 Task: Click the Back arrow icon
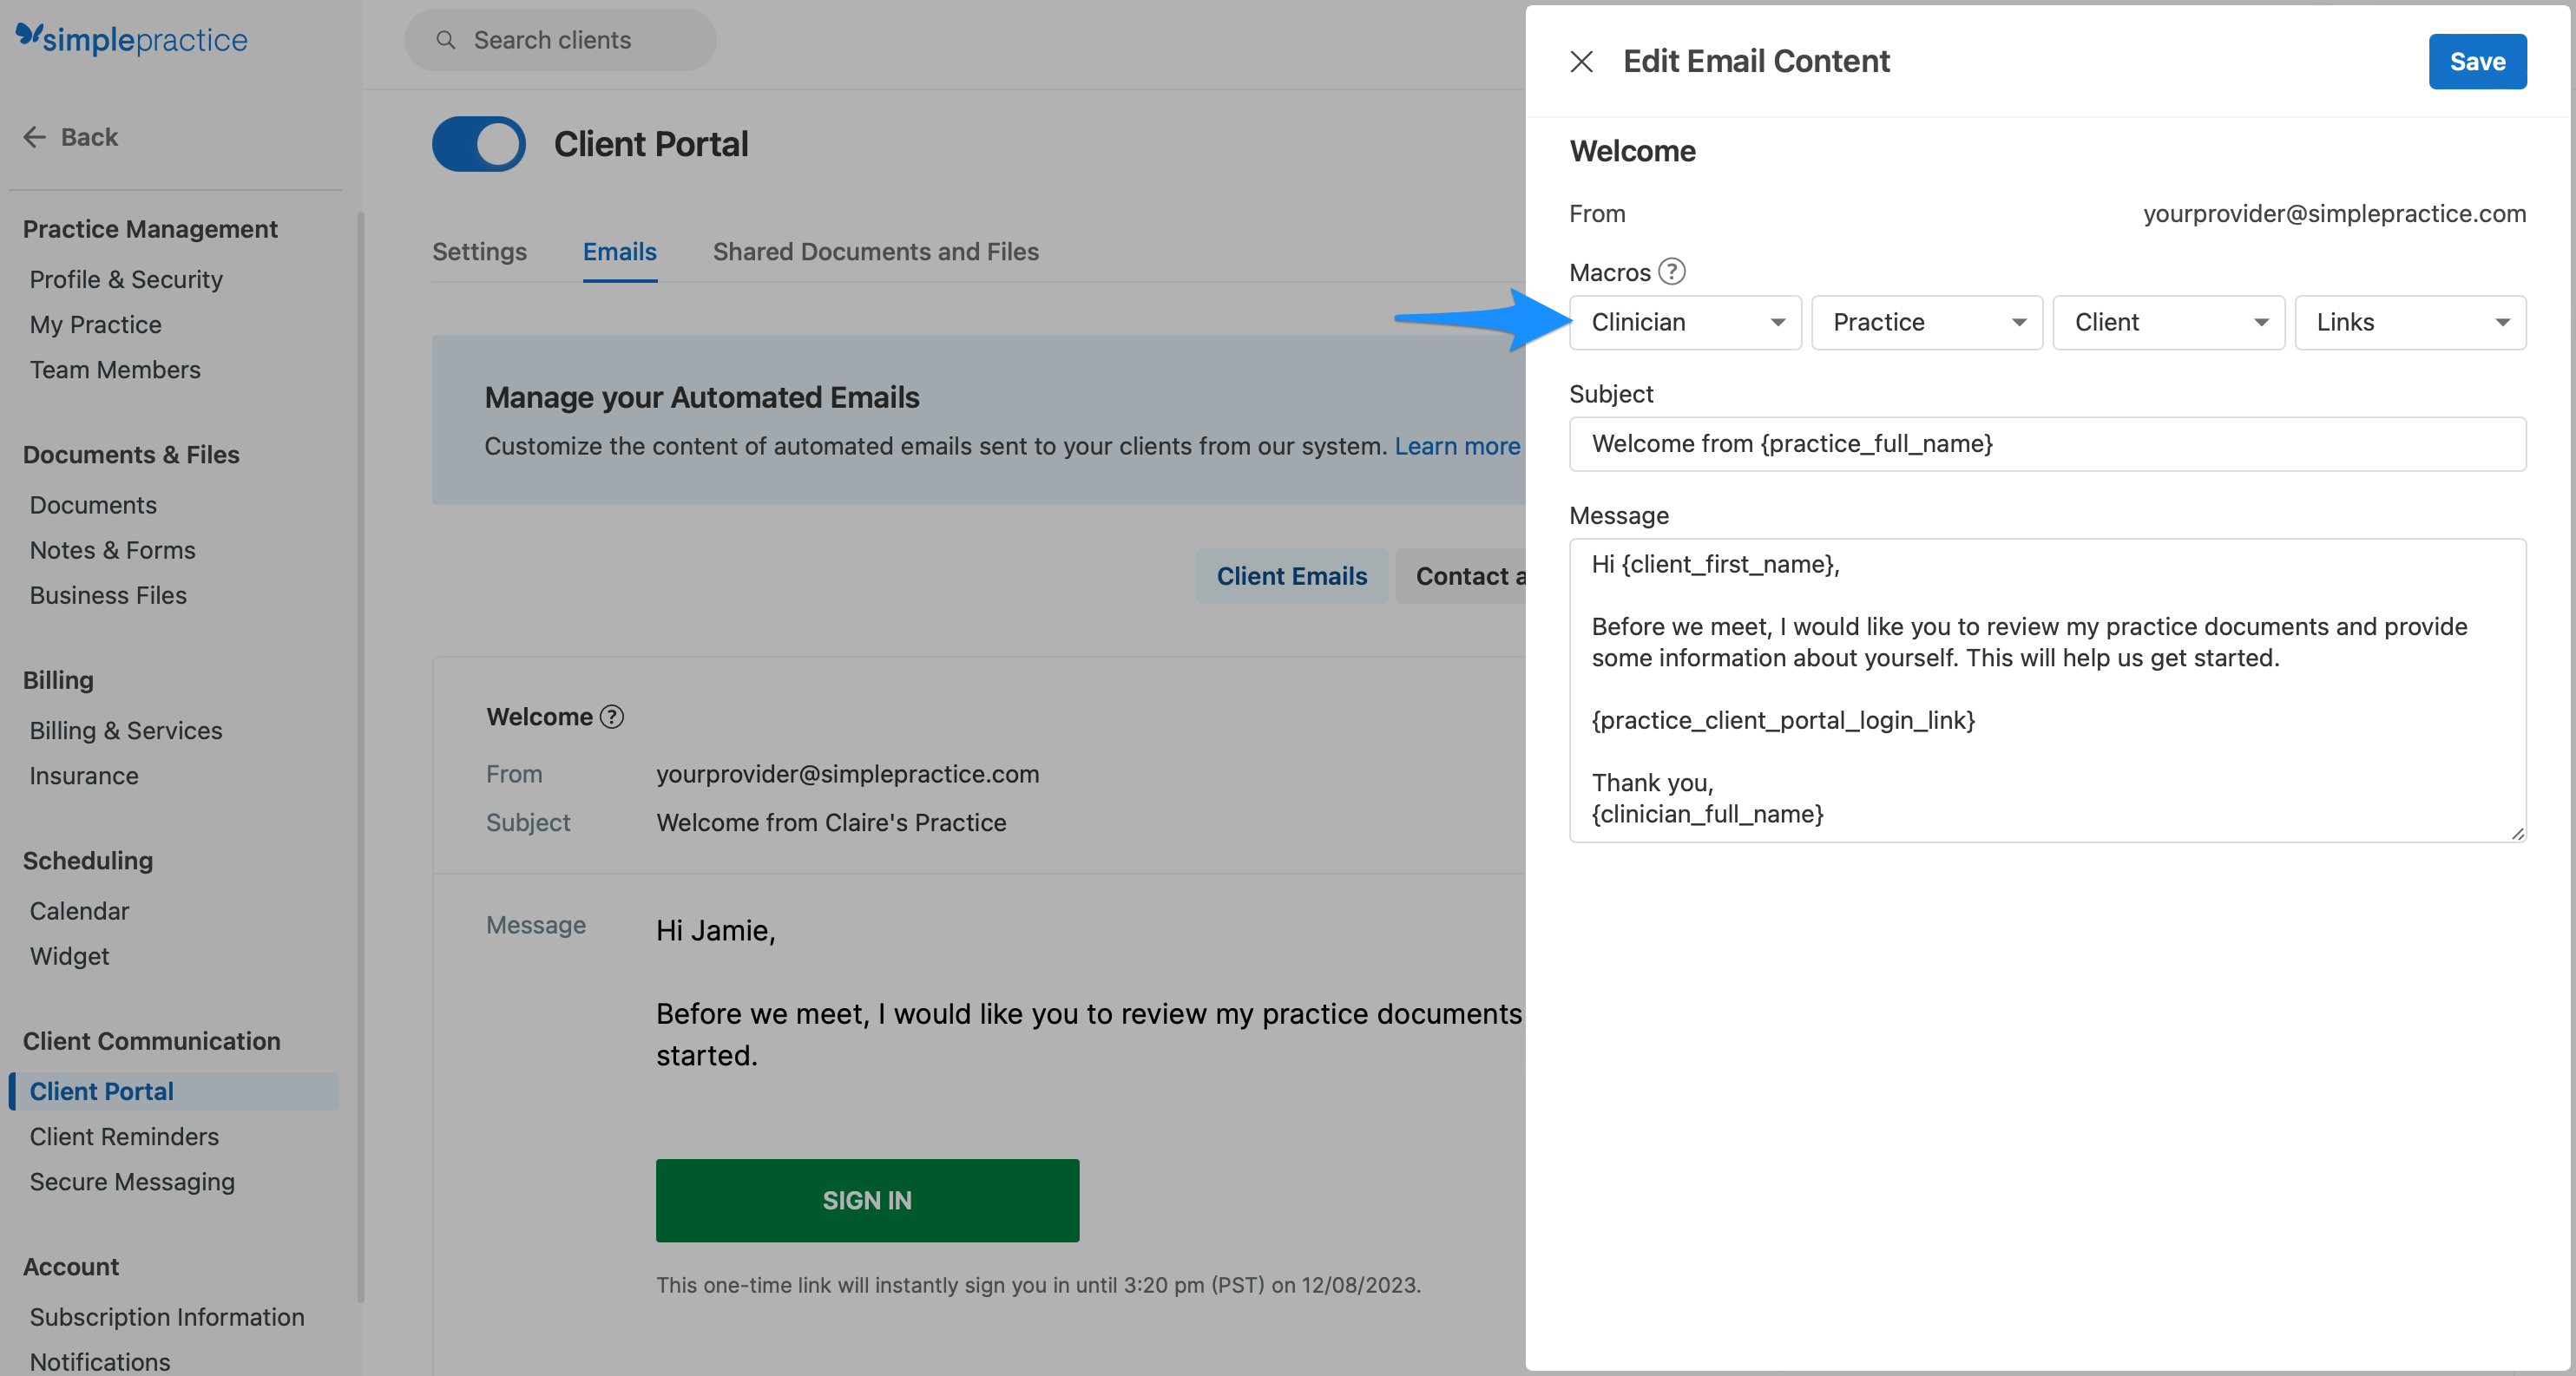[x=35, y=137]
